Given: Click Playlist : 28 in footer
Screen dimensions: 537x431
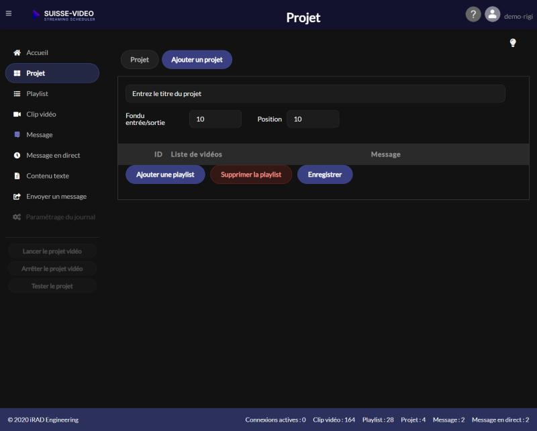Looking at the screenshot, I should pyautogui.click(x=378, y=420).
